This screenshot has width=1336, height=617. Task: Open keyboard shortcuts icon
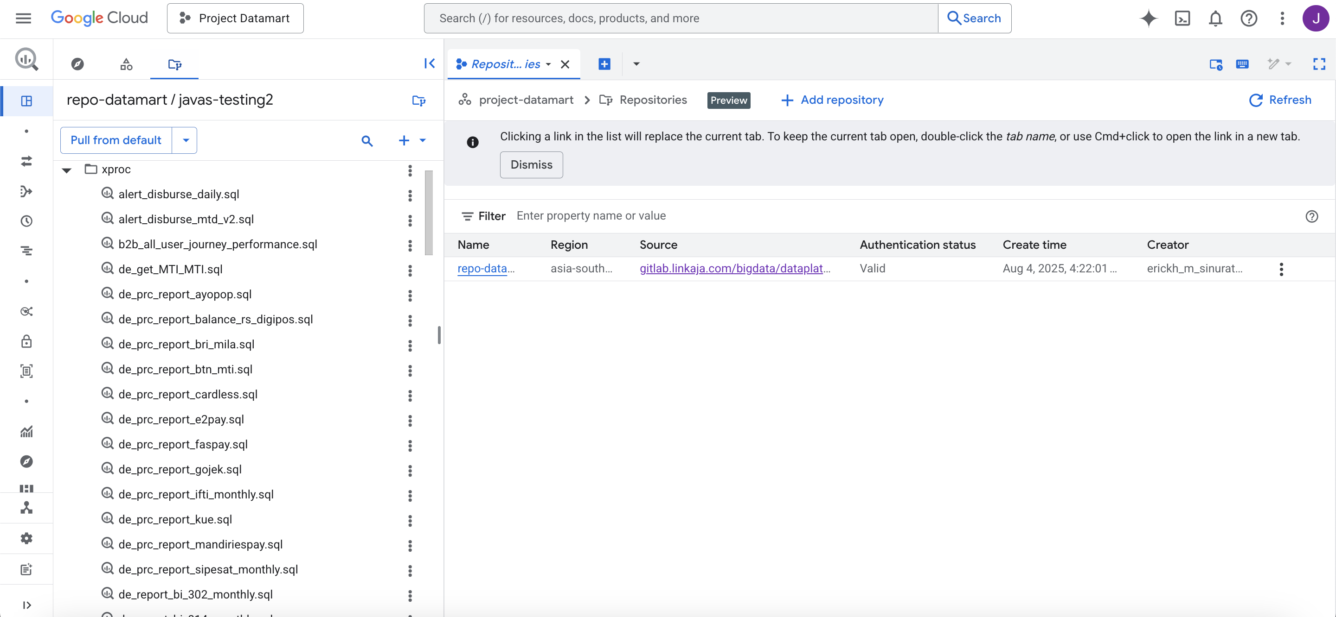pos(1242,64)
